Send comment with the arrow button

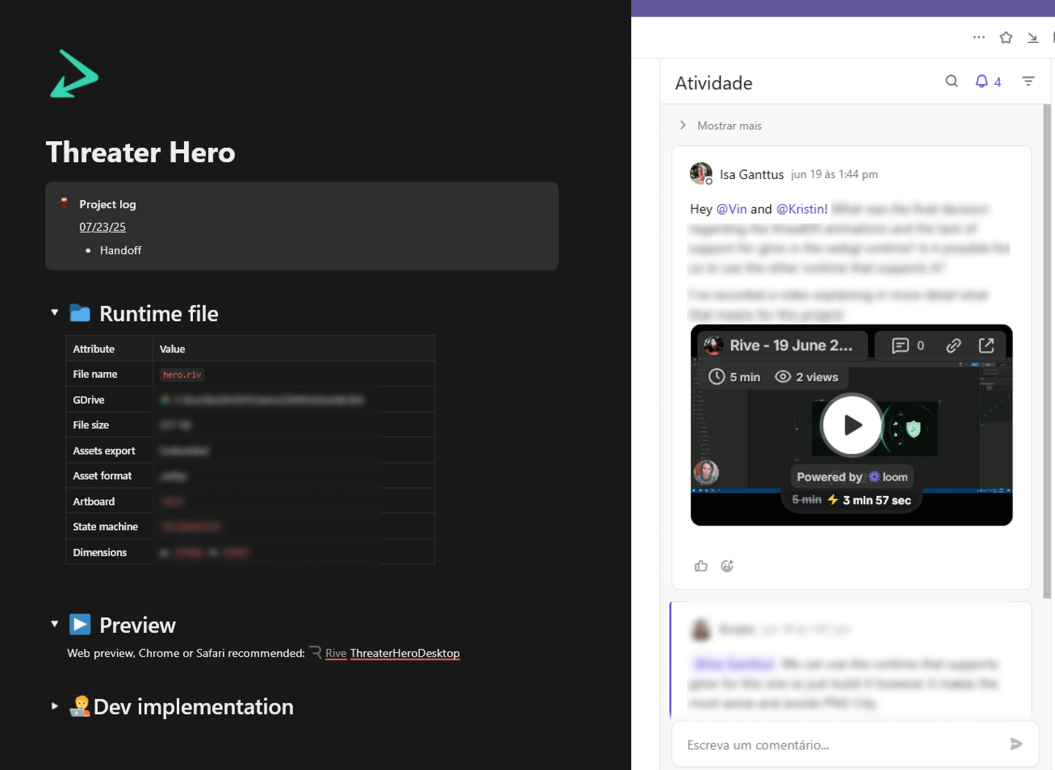pyautogui.click(x=1016, y=744)
